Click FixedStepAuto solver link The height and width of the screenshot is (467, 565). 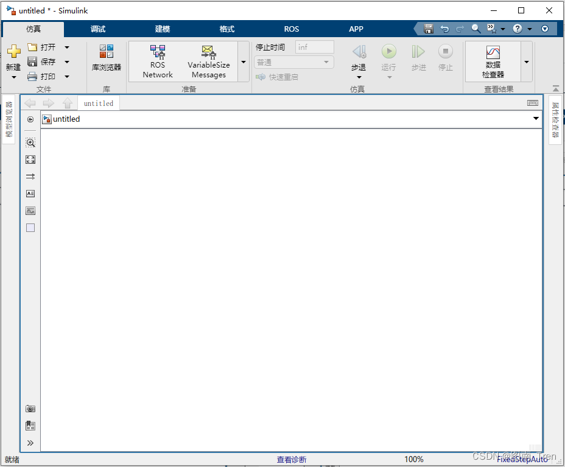pos(522,460)
